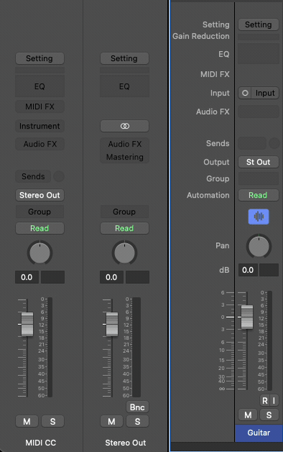Click the EQ display on Stereo Out strip

pos(124,86)
